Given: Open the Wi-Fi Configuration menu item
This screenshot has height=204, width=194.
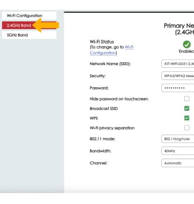Looking at the screenshot, I should (x=29, y=16).
